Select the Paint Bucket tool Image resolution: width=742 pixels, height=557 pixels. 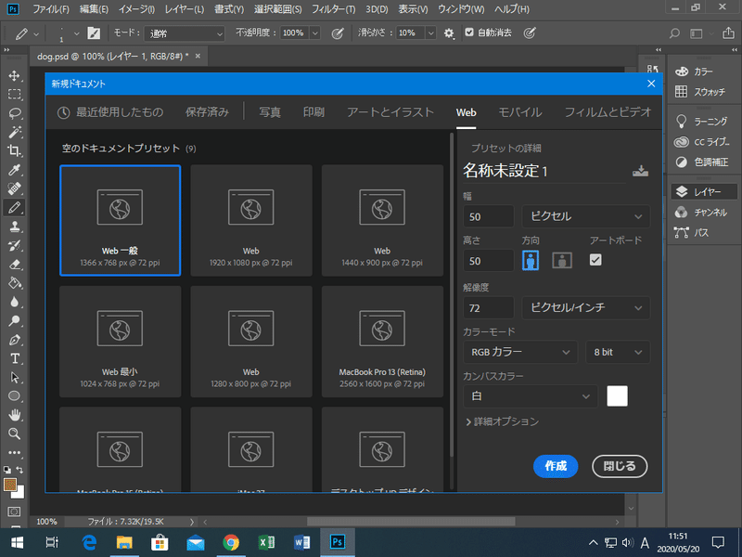tap(14, 283)
